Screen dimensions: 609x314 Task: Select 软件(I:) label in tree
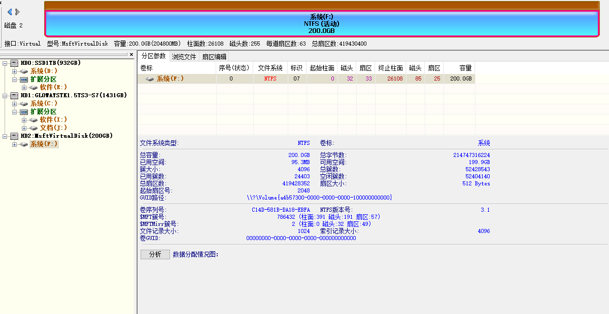[x=53, y=120]
